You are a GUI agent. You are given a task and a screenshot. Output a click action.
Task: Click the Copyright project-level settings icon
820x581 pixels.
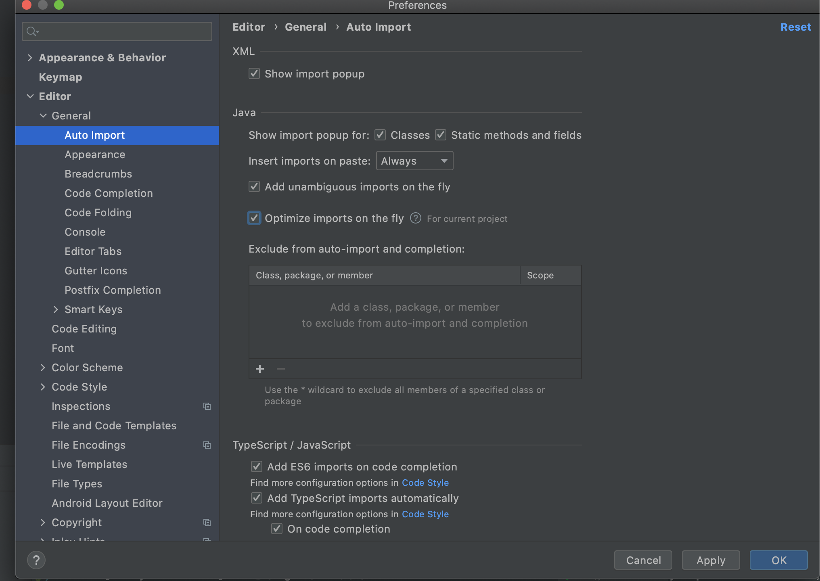(x=207, y=522)
